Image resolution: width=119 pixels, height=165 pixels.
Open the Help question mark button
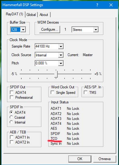click(97, 5)
